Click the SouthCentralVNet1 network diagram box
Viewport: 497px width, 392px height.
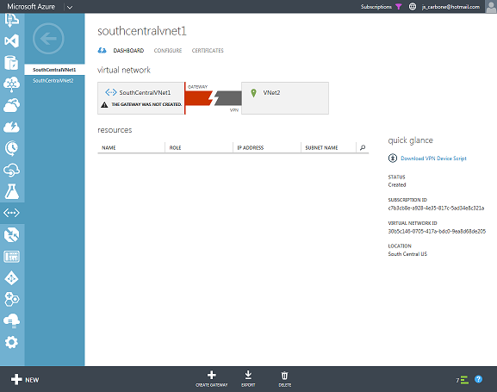point(141,98)
